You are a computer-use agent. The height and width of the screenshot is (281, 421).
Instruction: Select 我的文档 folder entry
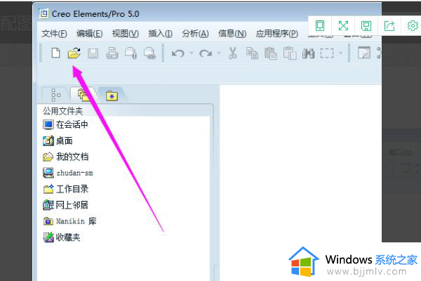coord(65,157)
